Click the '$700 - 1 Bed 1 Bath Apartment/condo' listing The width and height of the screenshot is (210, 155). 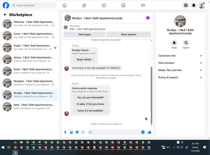coord(87,29)
